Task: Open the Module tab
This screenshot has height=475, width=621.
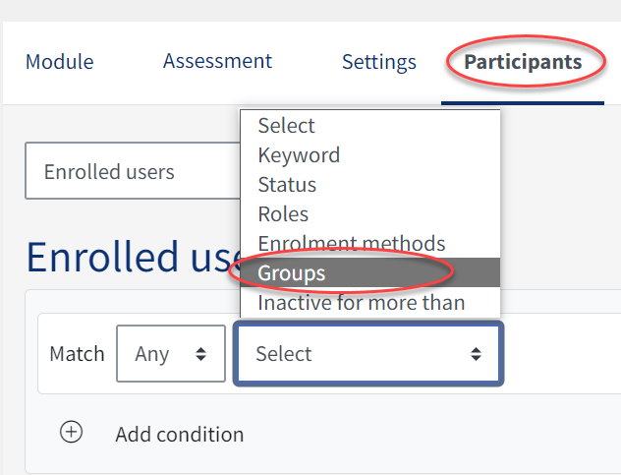Action: click(59, 62)
